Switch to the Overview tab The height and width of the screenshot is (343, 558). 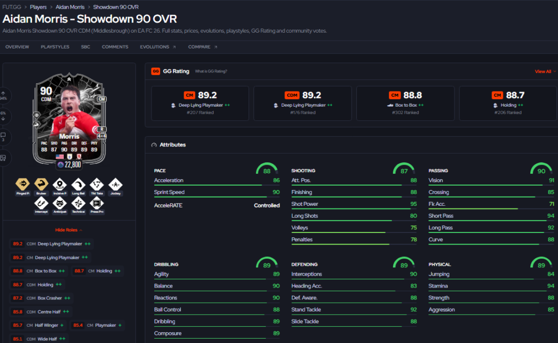click(x=17, y=47)
